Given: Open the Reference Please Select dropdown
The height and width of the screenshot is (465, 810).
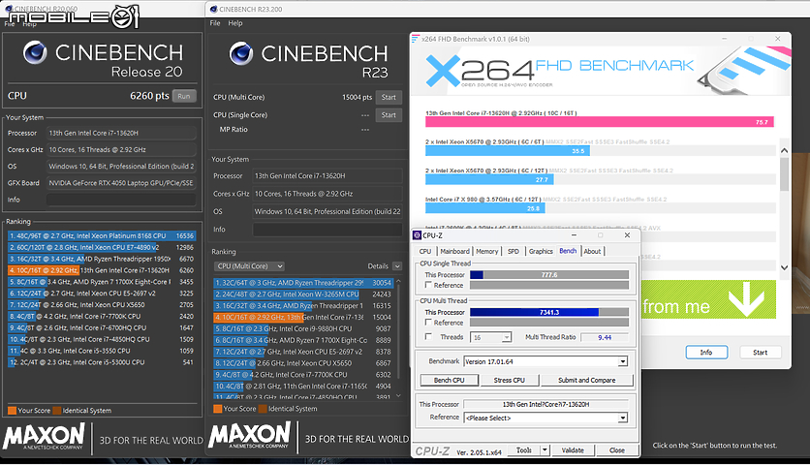Looking at the screenshot, I should click(622, 418).
